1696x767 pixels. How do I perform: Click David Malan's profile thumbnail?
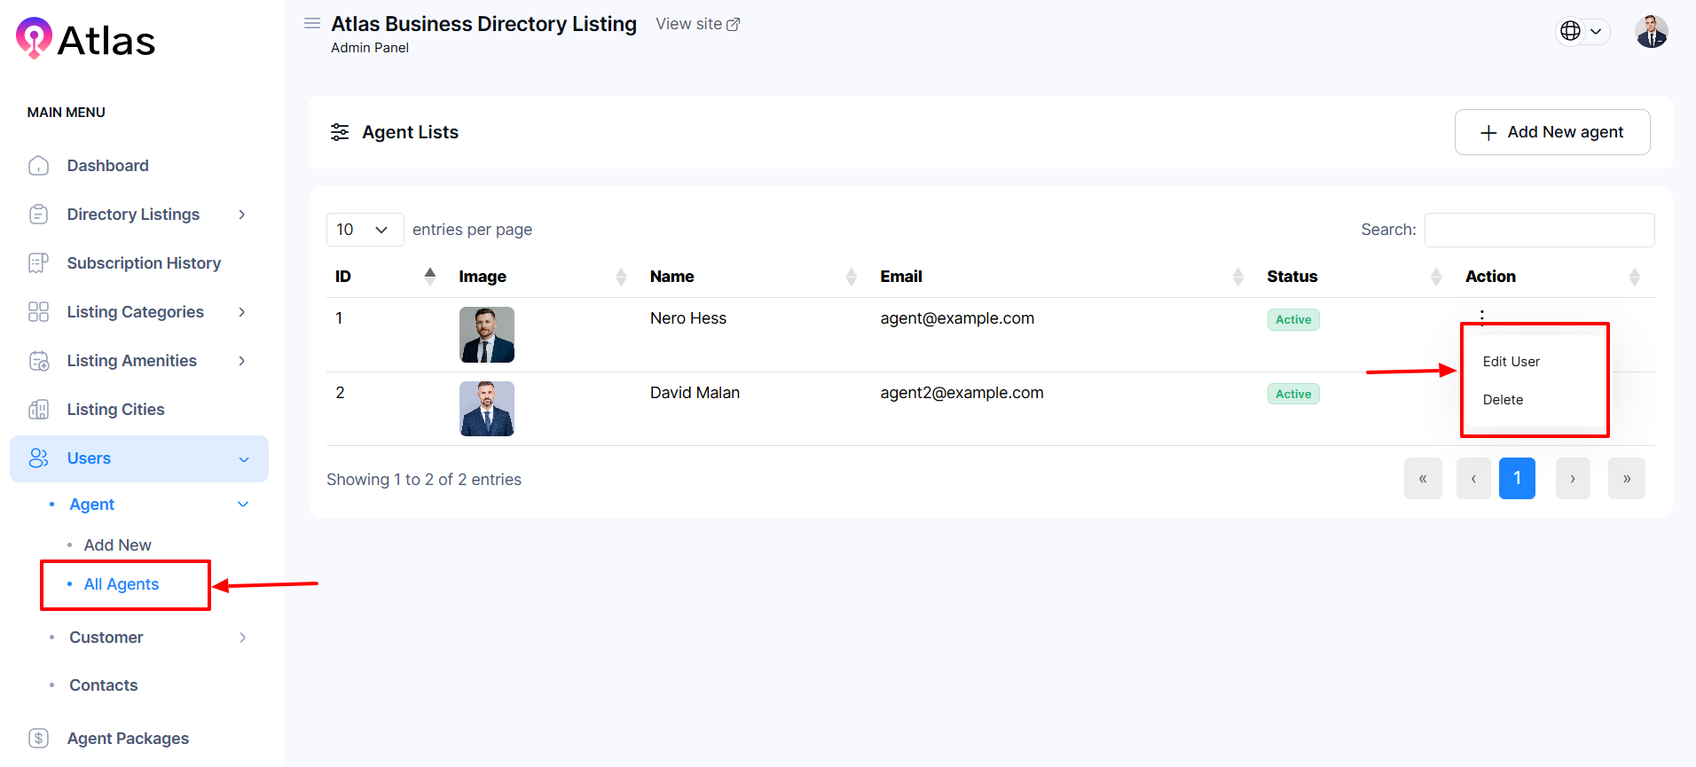(x=487, y=409)
